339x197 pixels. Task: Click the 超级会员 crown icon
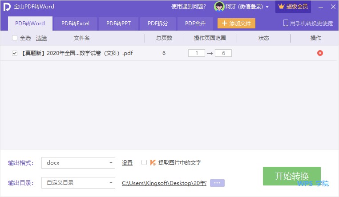point(281,7)
